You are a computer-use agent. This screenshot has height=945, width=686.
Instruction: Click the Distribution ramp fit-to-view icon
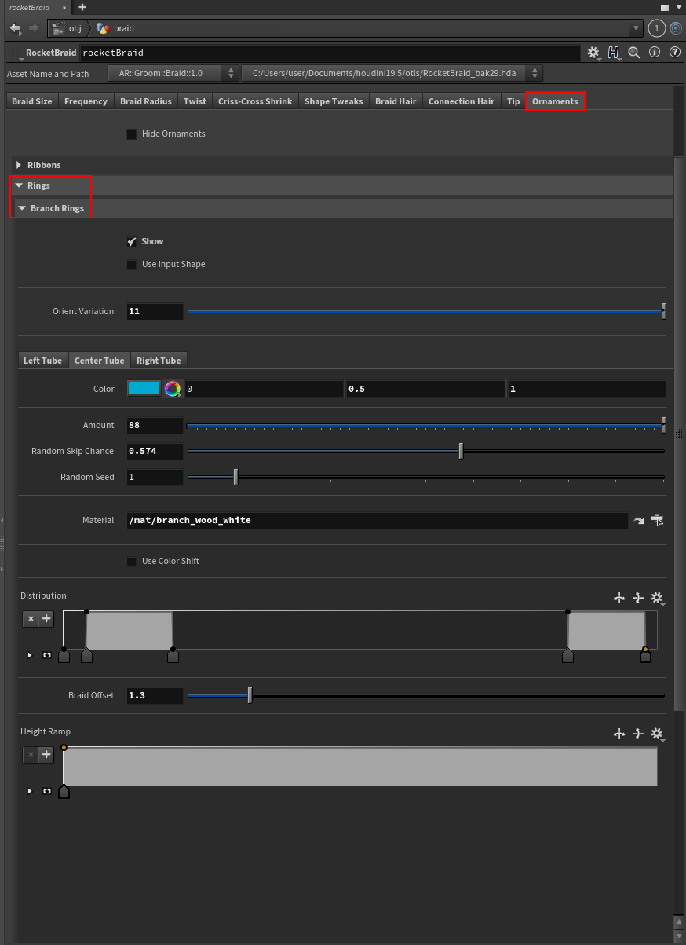pyautogui.click(x=47, y=655)
